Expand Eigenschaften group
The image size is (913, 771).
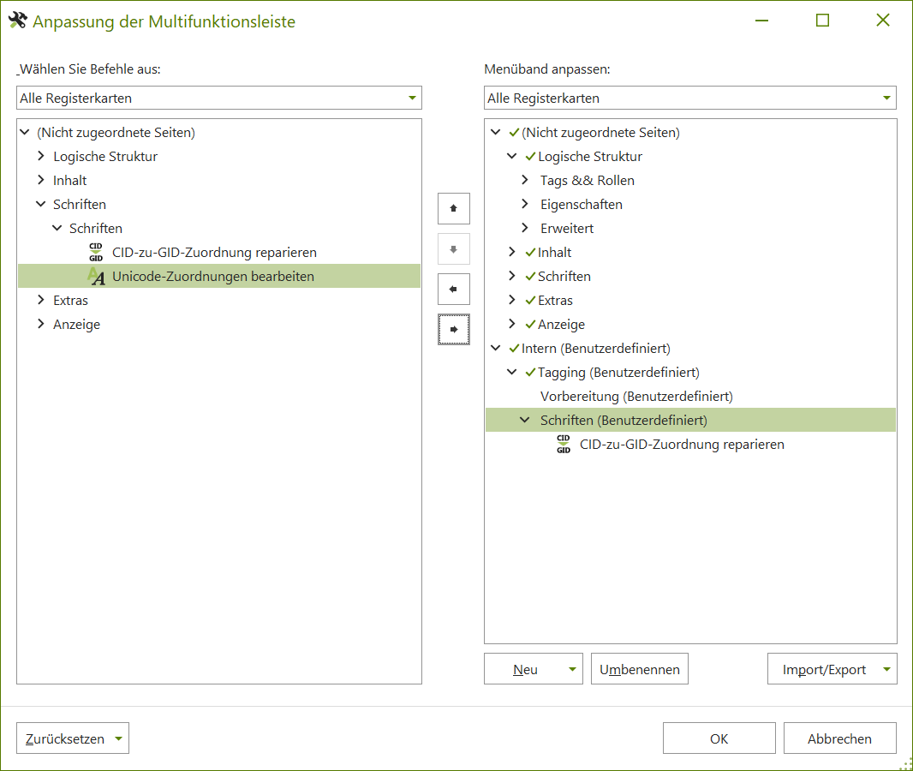pos(525,204)
